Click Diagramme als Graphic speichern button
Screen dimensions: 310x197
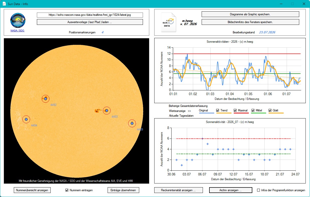[x=250, y=14]
